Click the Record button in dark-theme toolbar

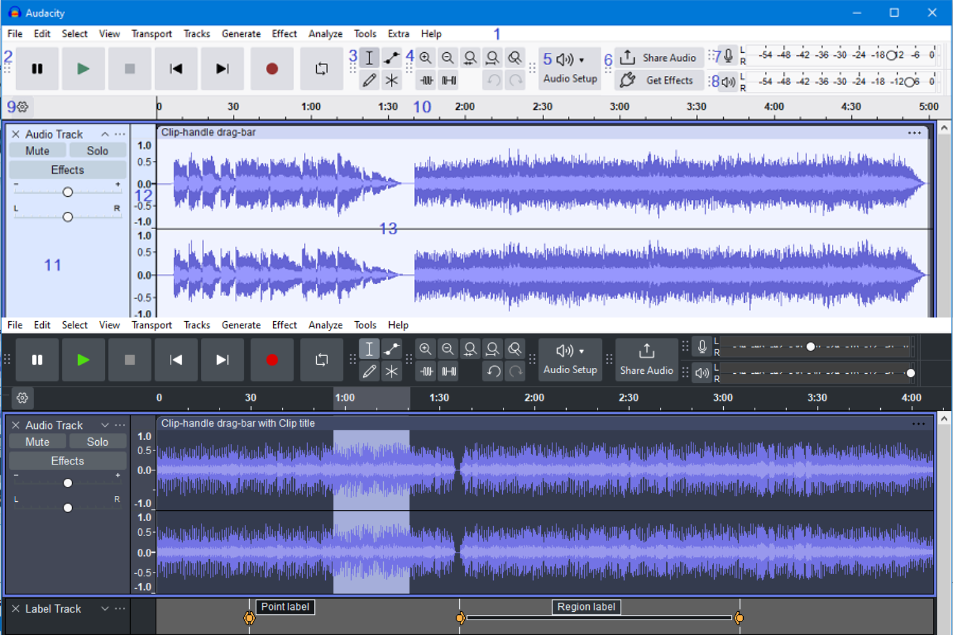click(272, 360)
